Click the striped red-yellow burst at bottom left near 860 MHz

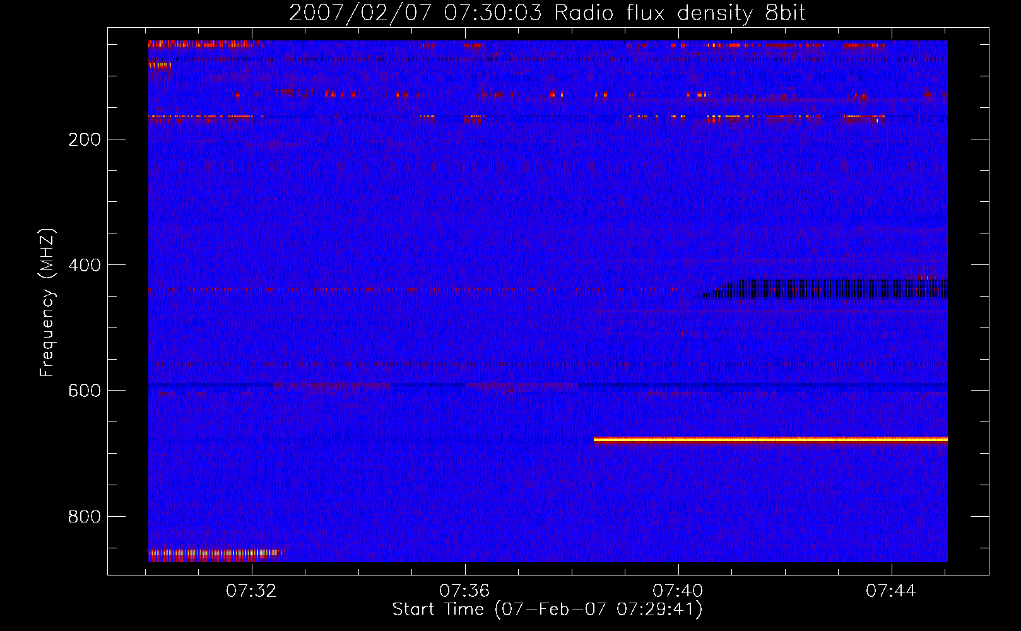point(216,555)
